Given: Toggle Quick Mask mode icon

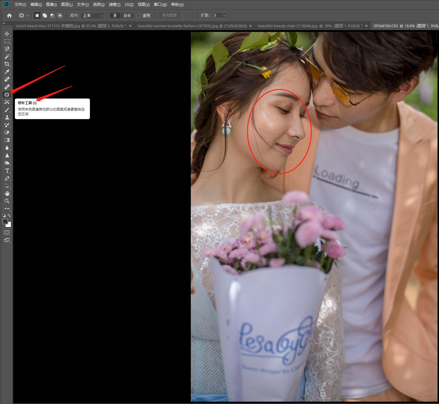Looking at the screenshot, I should [7, 233].
